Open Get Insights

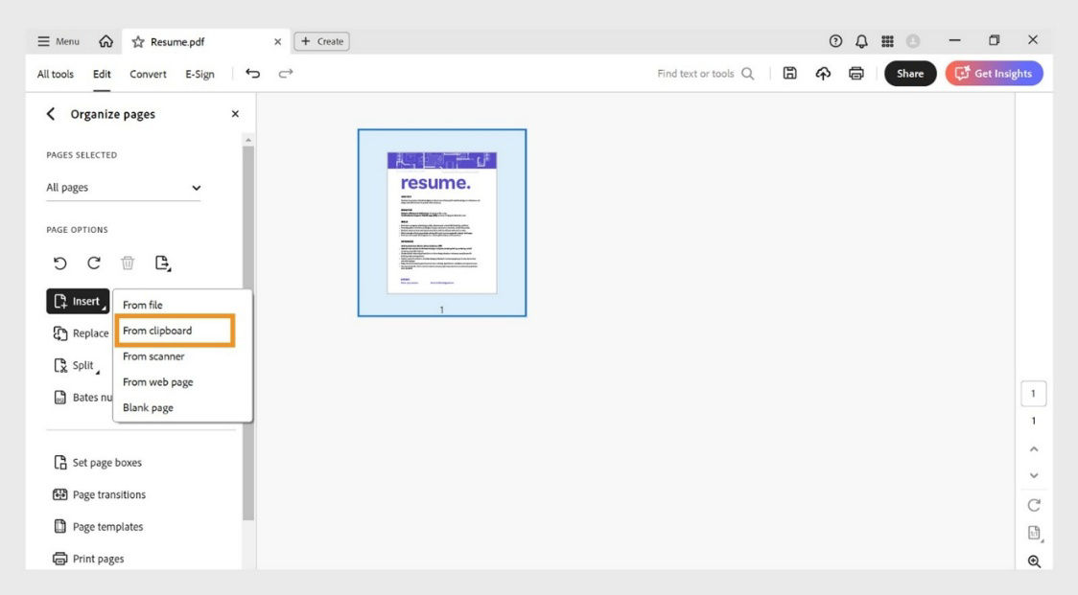995,73
